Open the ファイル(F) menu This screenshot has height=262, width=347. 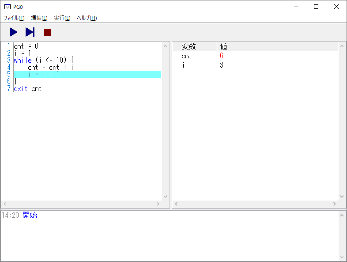tap(14, 18)
